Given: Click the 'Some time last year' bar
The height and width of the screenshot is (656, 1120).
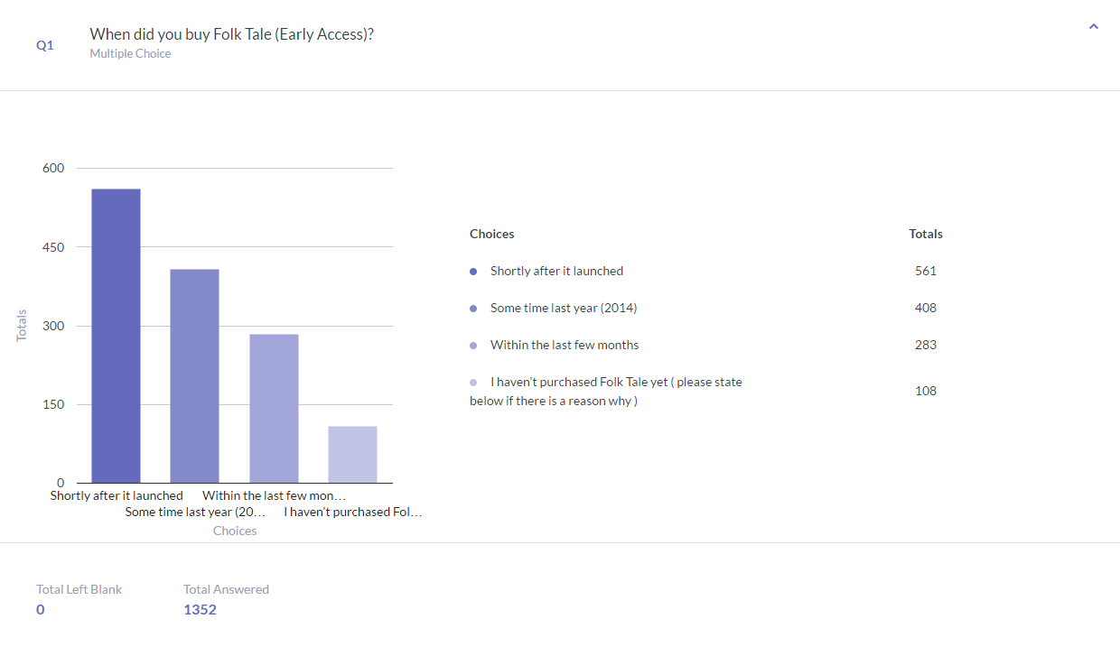Looking at the screenshot, I should point(195,375).
